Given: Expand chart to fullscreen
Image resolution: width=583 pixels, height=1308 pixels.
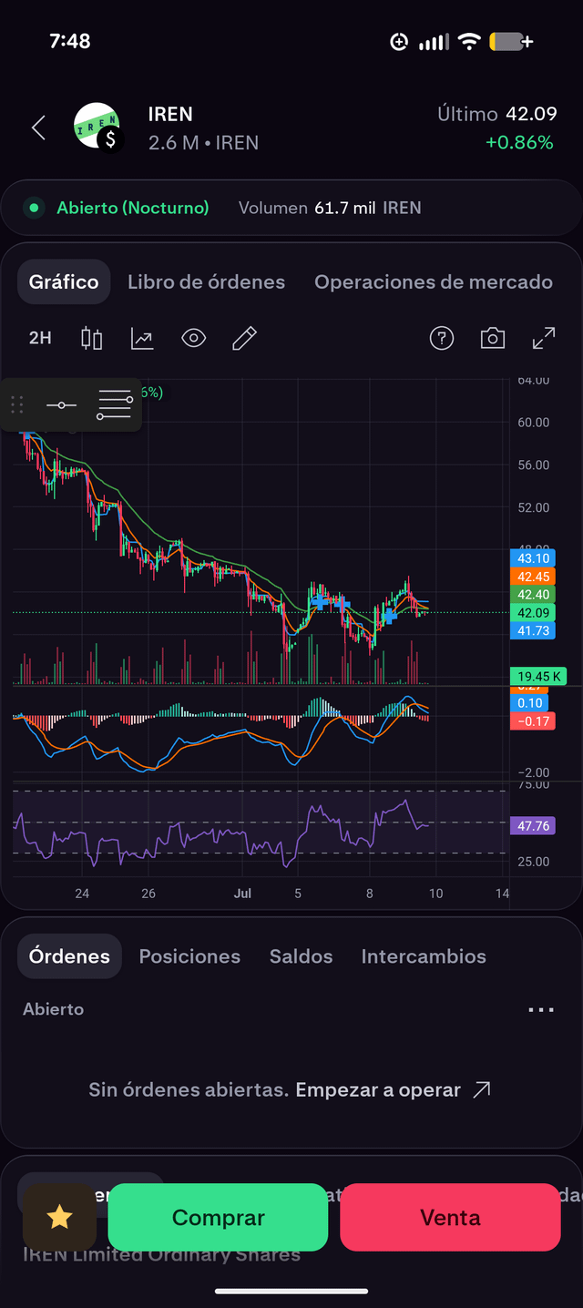Looking at the screenshot, I should click(x=544, y=339).
